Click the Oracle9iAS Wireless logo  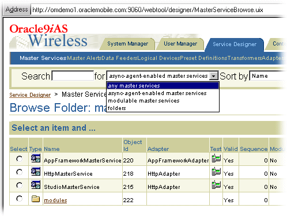tap(48, 36)
